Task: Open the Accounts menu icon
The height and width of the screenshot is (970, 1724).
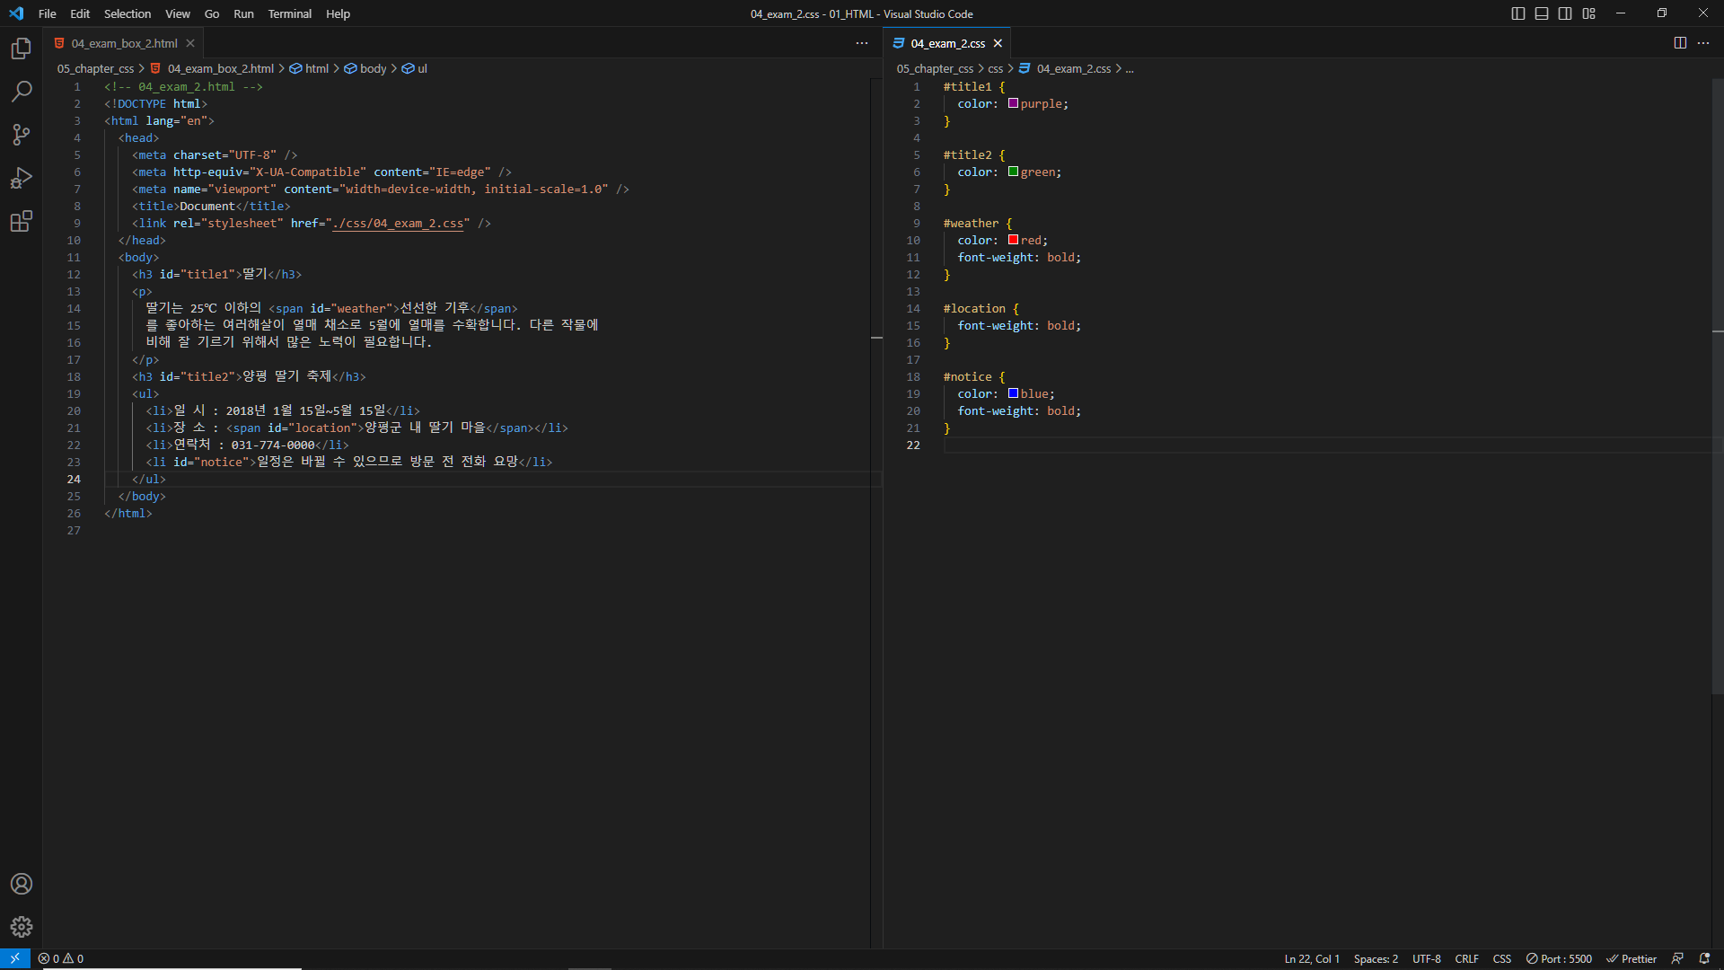Action: click(x=22, y=884)
